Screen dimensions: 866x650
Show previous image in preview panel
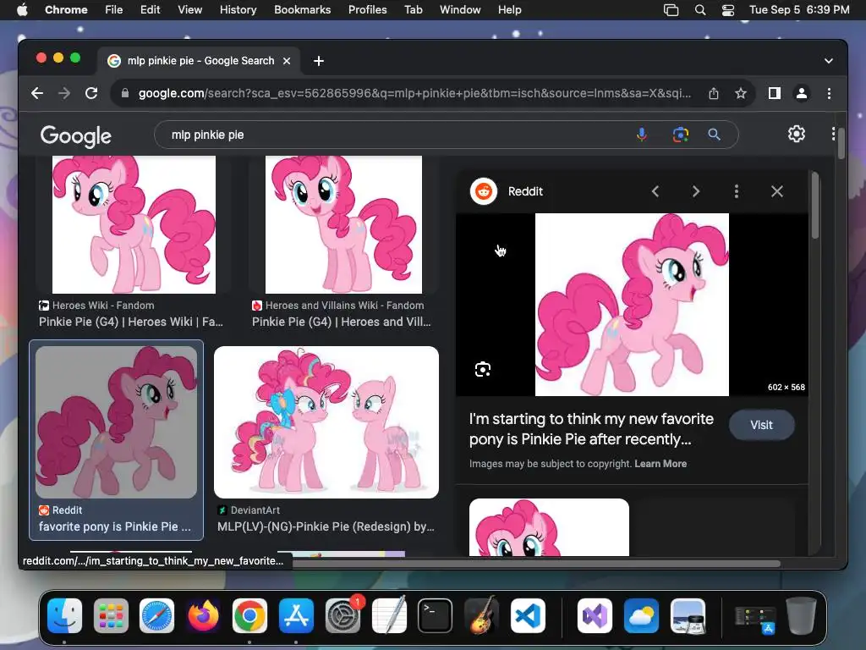(x=655, y=191)
